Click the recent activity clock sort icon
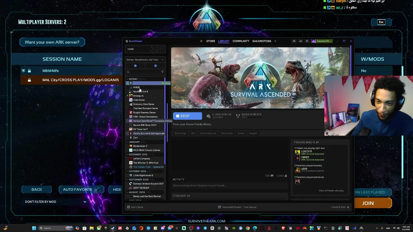This screenshot has width=413, height=232. click(135, 66)
